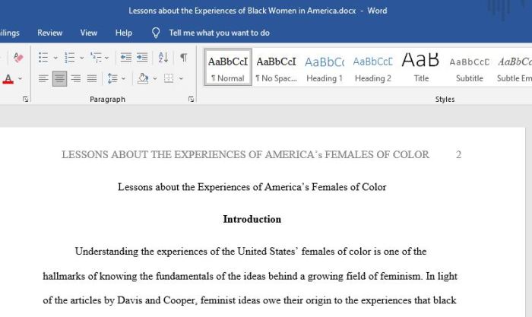Justify paragraph text
Viewport: 532px width, 317px height.
click(92, 78)
